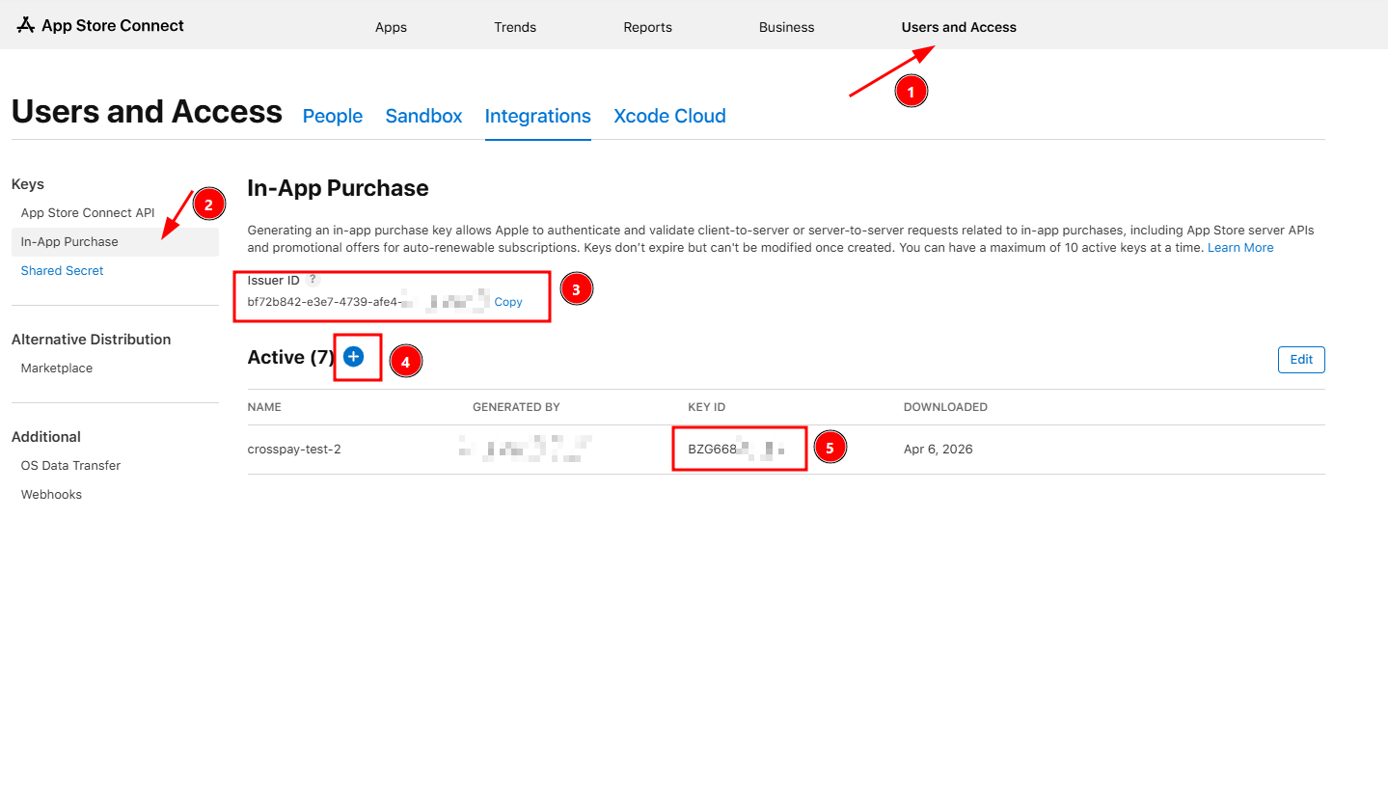
Task: Open the Learn More link
Action: tap(1240, 248)
